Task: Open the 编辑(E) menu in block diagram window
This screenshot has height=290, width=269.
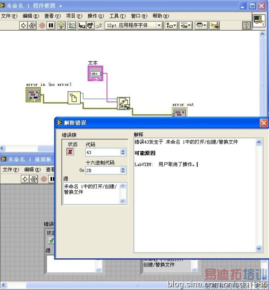Action: pos(31,16)
